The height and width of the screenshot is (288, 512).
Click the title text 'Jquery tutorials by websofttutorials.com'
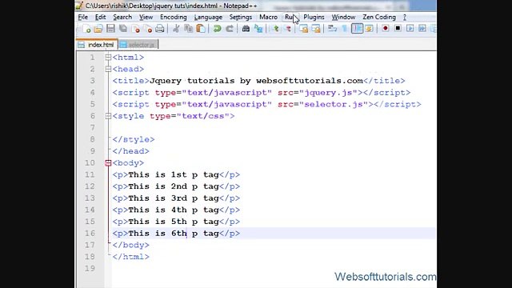point(256,81)
